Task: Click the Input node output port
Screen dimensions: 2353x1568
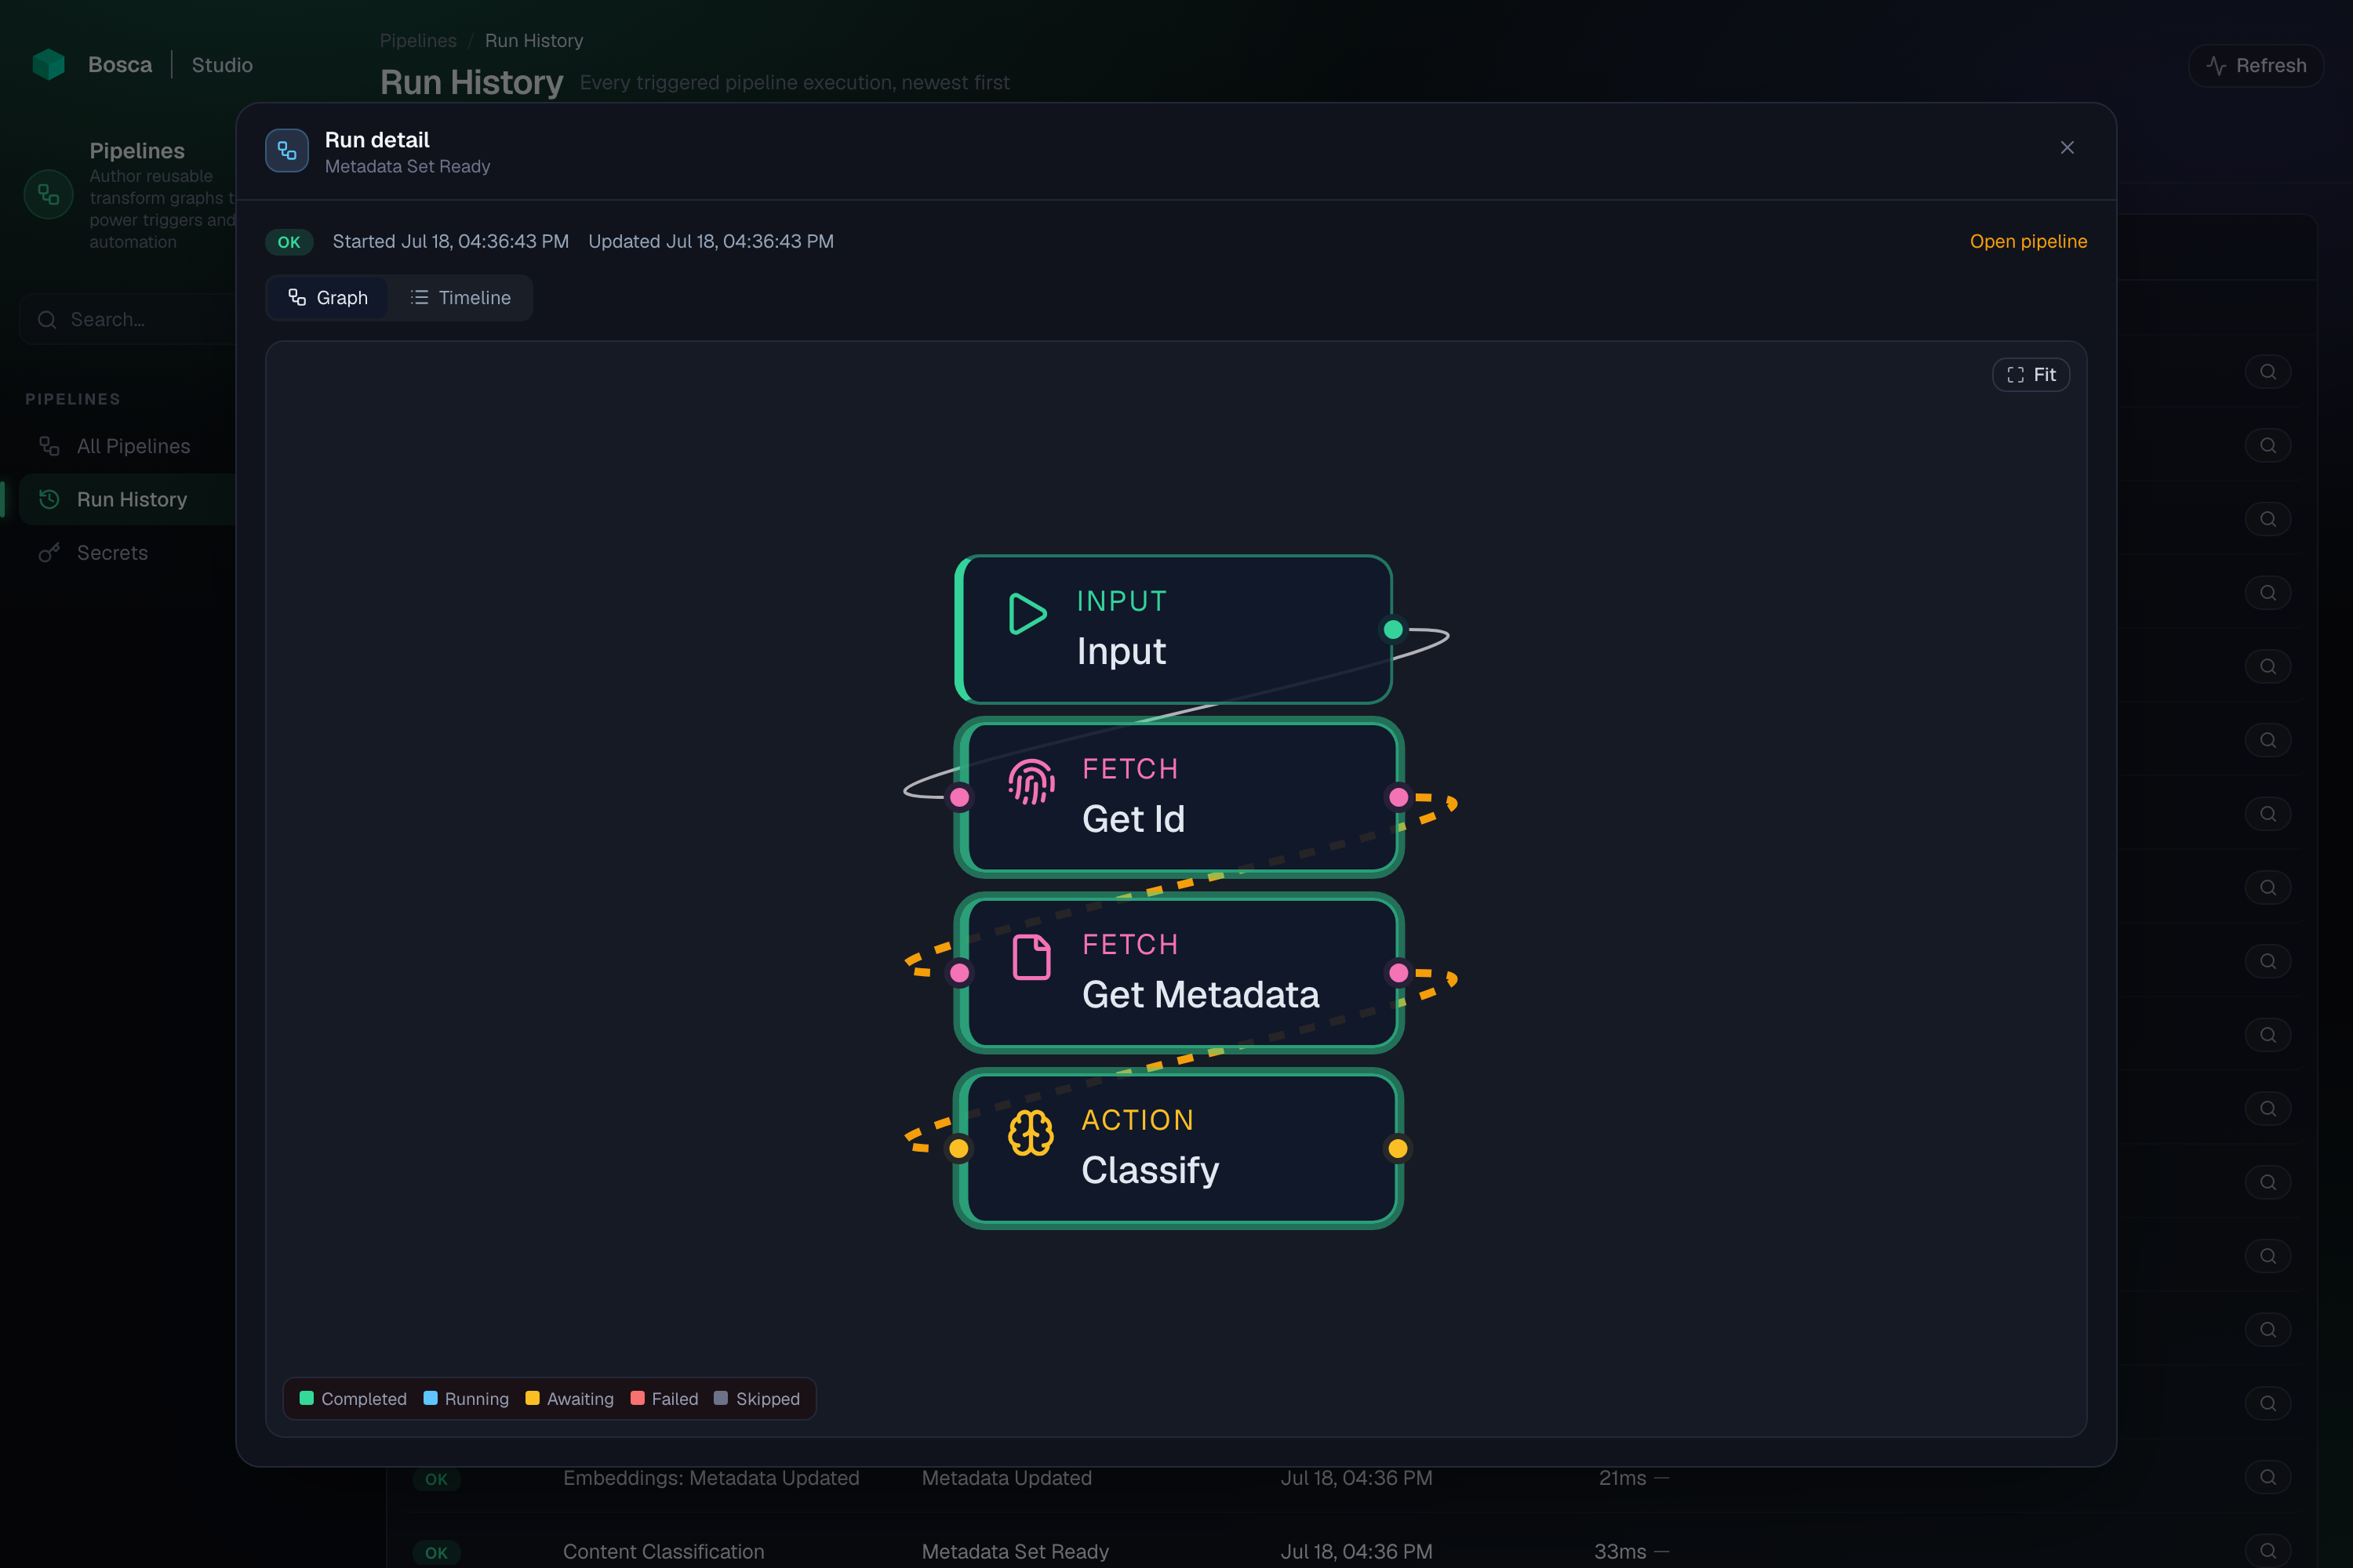Action: tap(1393, 629)
